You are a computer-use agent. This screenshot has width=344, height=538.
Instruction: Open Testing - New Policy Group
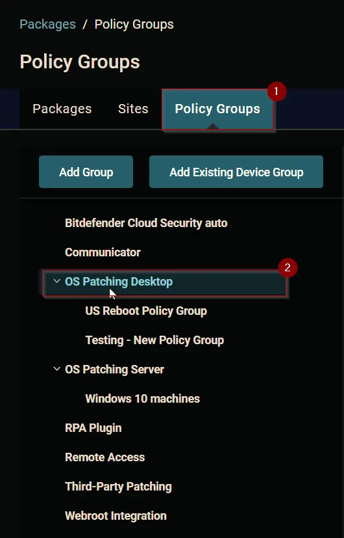[x=154, y=340]
